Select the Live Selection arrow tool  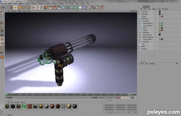[11, 8]
